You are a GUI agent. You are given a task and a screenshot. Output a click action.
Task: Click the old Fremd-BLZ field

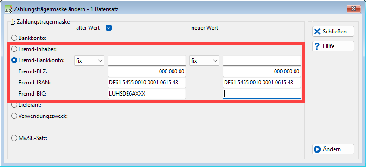[x=147, y=72]
